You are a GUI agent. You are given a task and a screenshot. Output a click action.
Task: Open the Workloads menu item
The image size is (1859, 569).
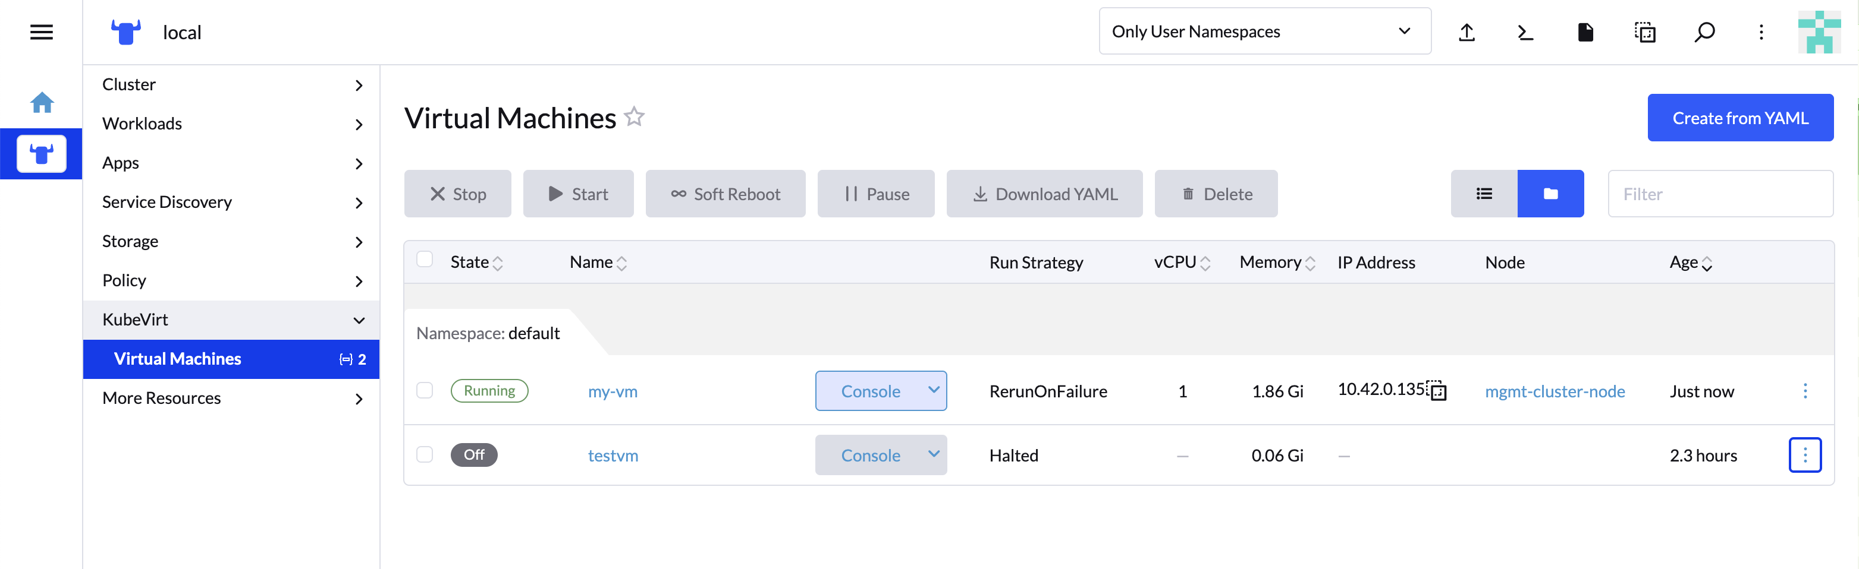point(142,124)
